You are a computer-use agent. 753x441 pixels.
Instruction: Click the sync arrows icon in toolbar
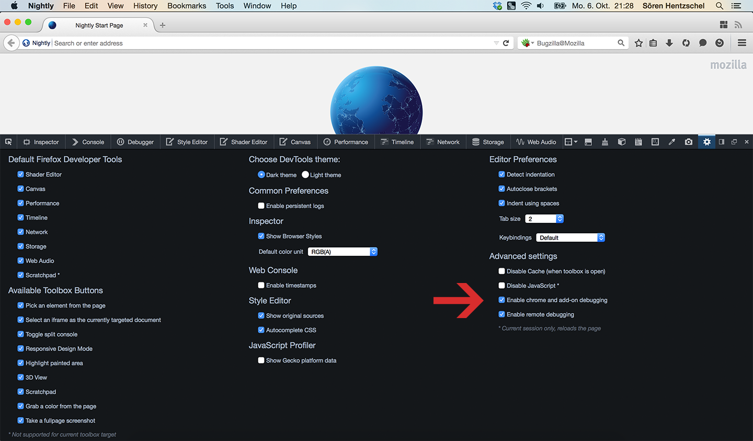686,43
